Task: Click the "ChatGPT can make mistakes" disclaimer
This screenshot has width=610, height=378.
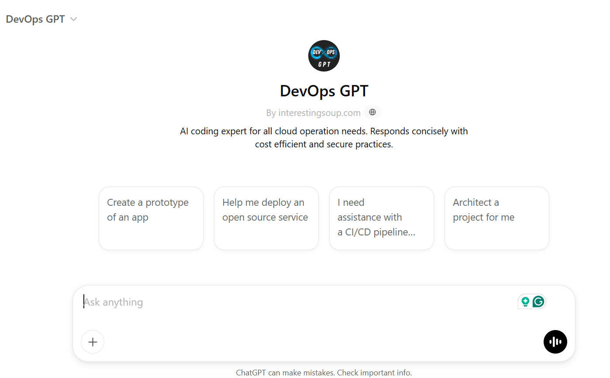Action: coord(324,373)
